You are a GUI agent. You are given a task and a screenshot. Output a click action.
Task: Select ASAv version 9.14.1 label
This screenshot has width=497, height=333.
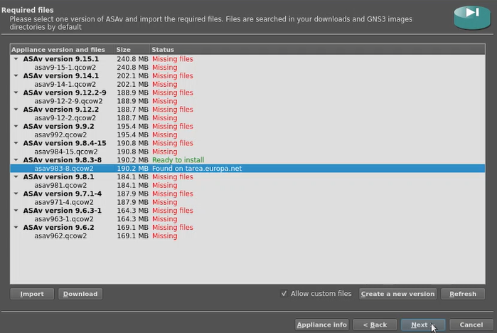(61, 76)
